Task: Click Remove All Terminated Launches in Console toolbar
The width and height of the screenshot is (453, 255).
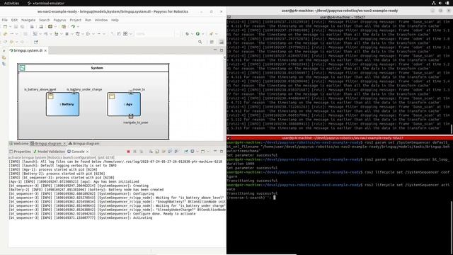Action: click(142, 152)
